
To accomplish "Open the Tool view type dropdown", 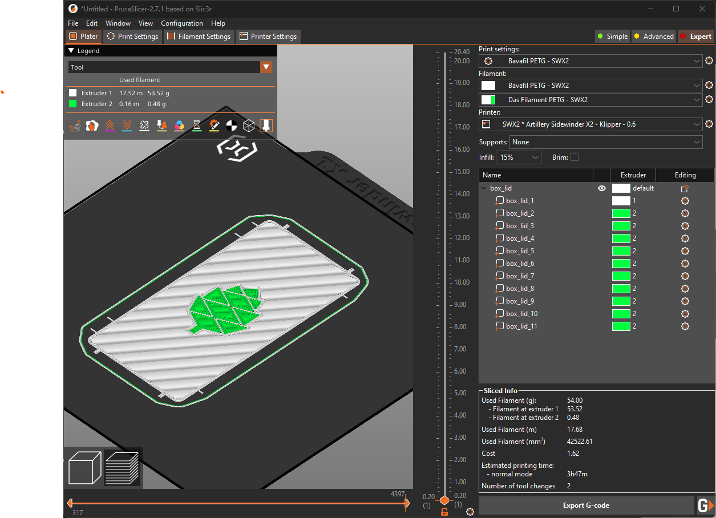I will tap(266, 67).
